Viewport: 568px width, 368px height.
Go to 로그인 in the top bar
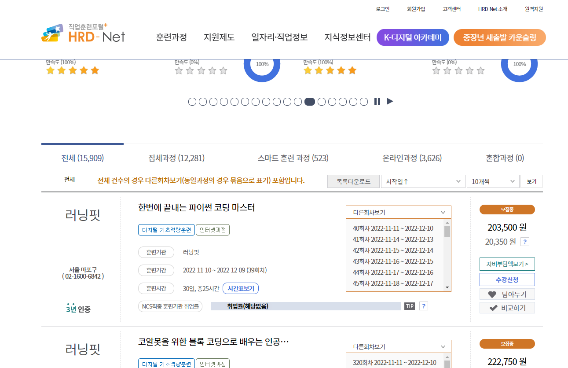383,9
